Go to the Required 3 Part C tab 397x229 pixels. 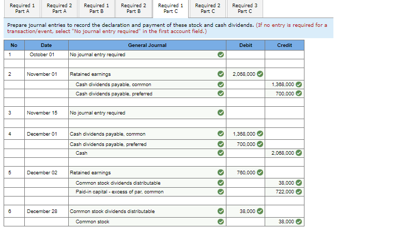point(245,9)
